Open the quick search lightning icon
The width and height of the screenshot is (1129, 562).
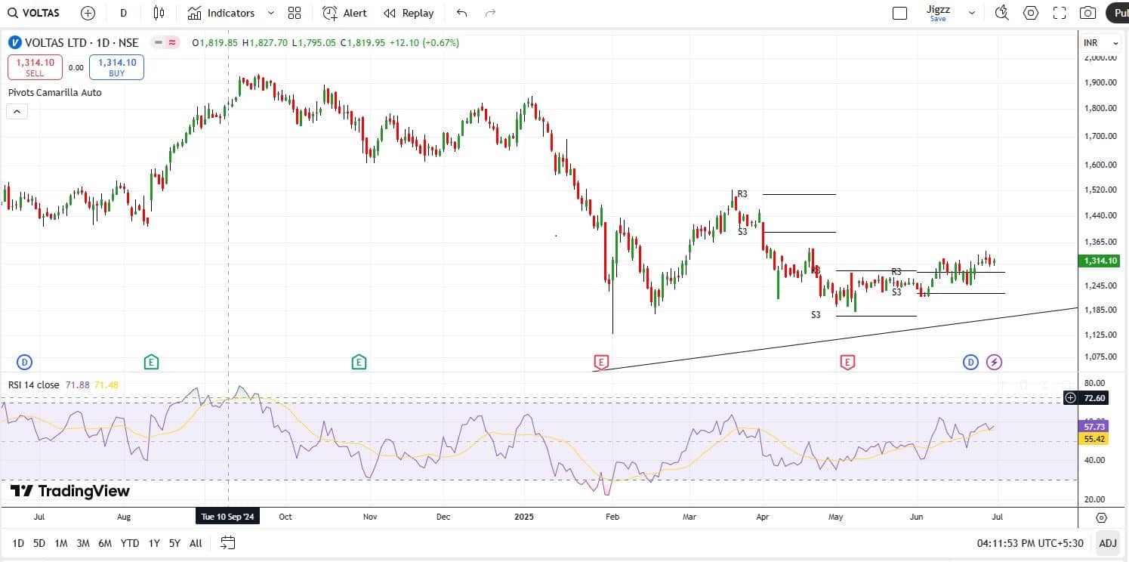click(1001, 13)
